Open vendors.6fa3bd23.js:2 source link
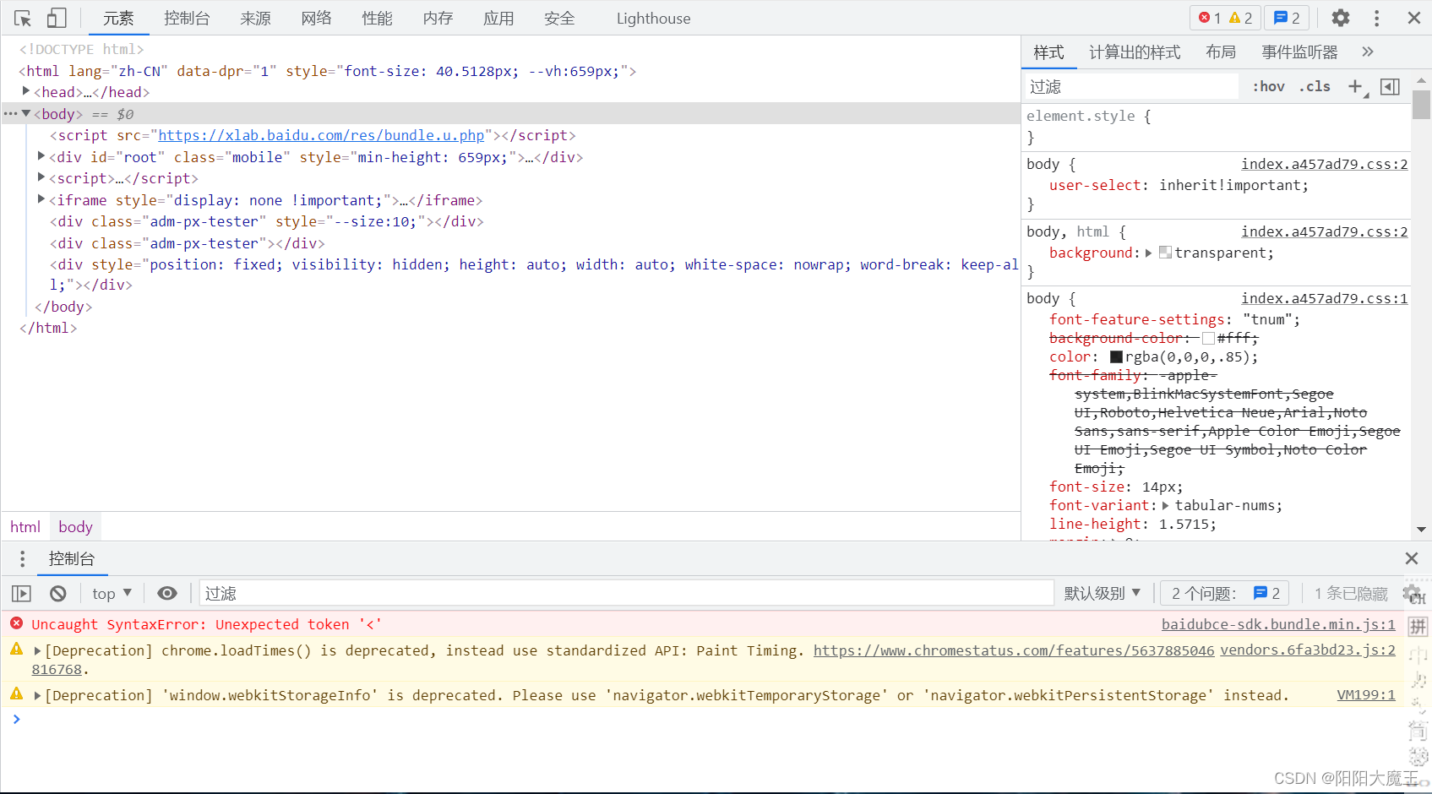 coord(1308,650)
